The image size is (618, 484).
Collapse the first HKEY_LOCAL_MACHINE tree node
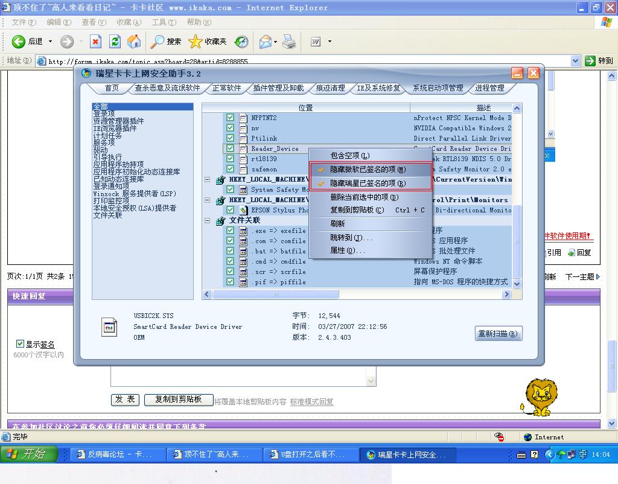click(208, 179)
